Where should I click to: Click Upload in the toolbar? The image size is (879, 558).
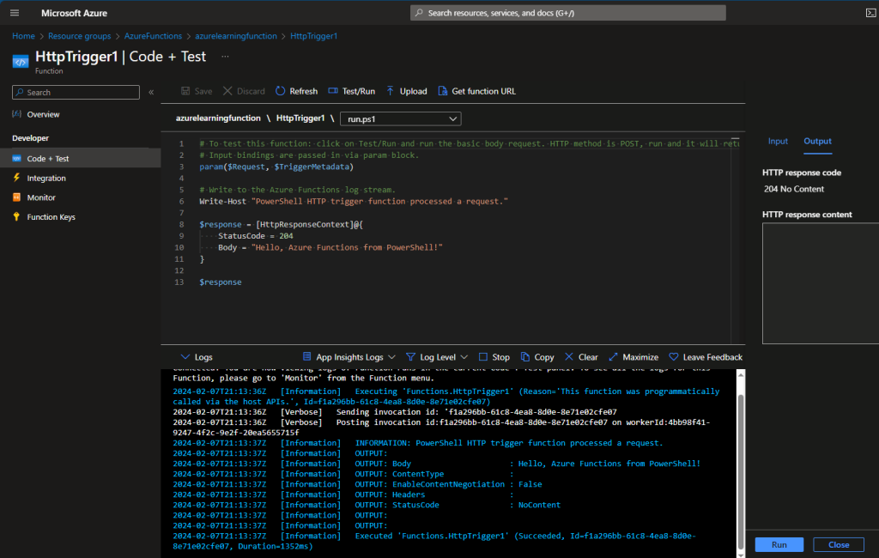(x=413, y=91)
